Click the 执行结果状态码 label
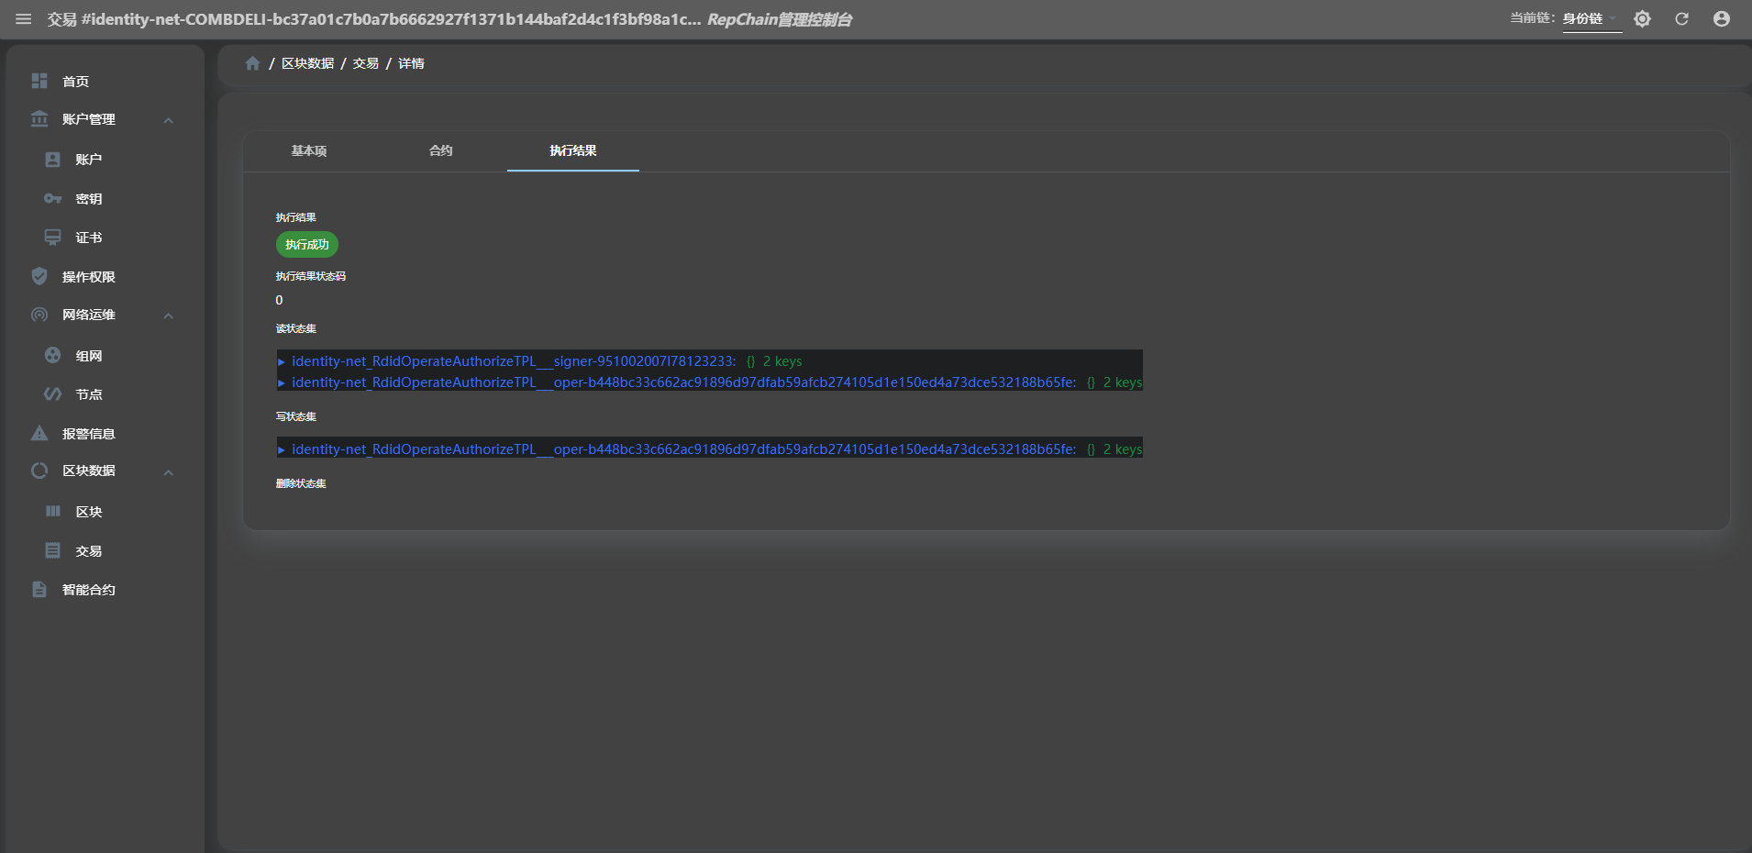1752x853 pixels. tap(311, 276)
